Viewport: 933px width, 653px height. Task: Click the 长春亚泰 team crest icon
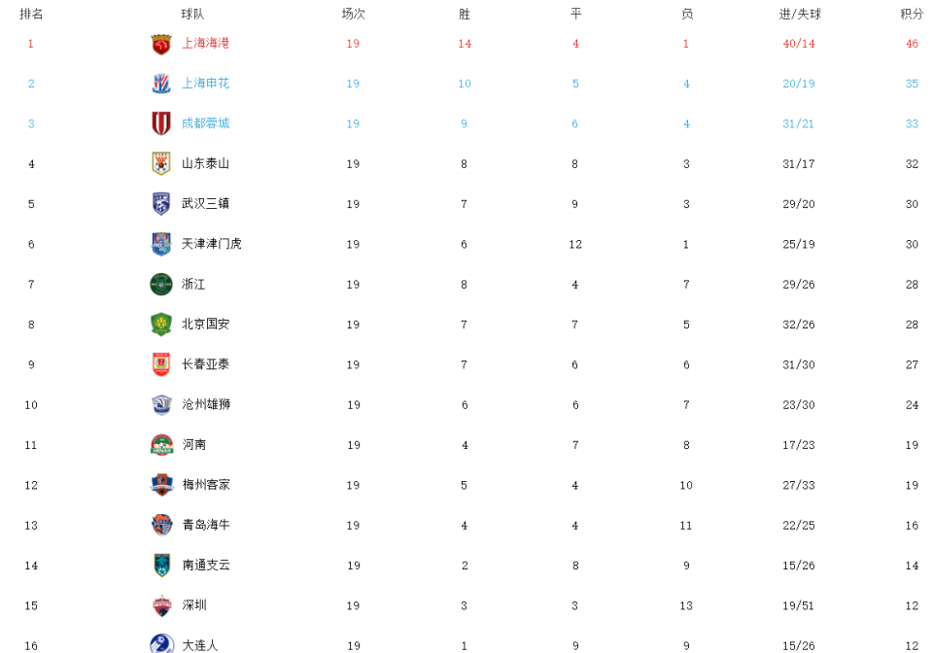point(161,364)
